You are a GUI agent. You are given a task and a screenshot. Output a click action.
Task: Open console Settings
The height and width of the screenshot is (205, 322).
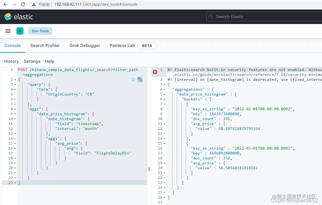pos(32,61)
